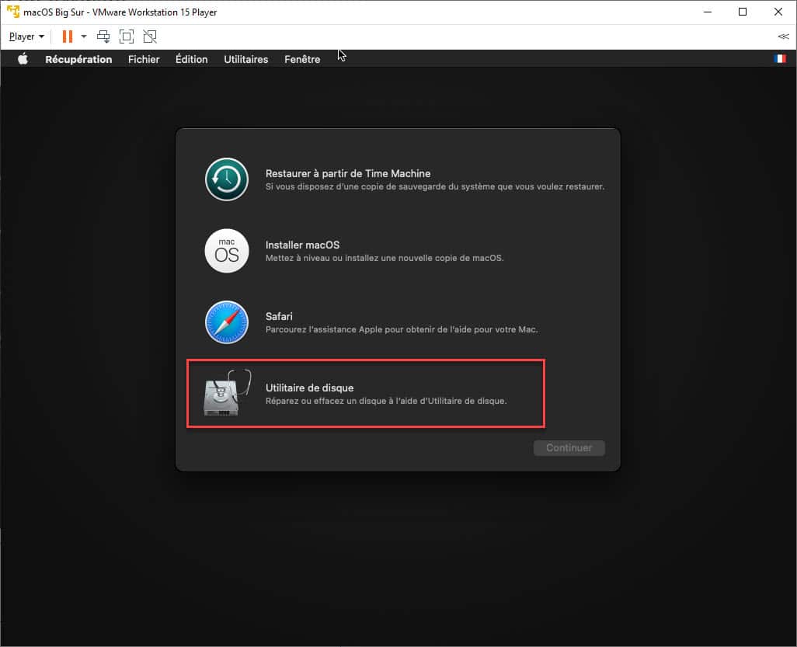Image resolution: width=797 pixels, height=647 pixels.
Task: Click the description 'Parcourez l'assistance Apple...'
Action: click(402, 329)
